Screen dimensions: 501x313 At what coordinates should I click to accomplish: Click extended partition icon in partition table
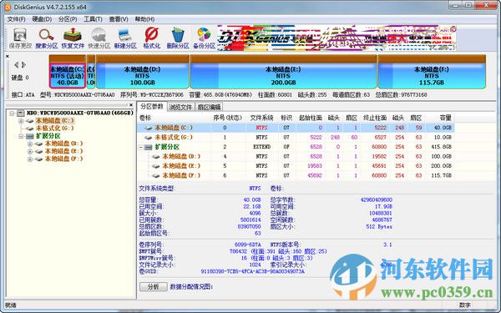[148, 147]
